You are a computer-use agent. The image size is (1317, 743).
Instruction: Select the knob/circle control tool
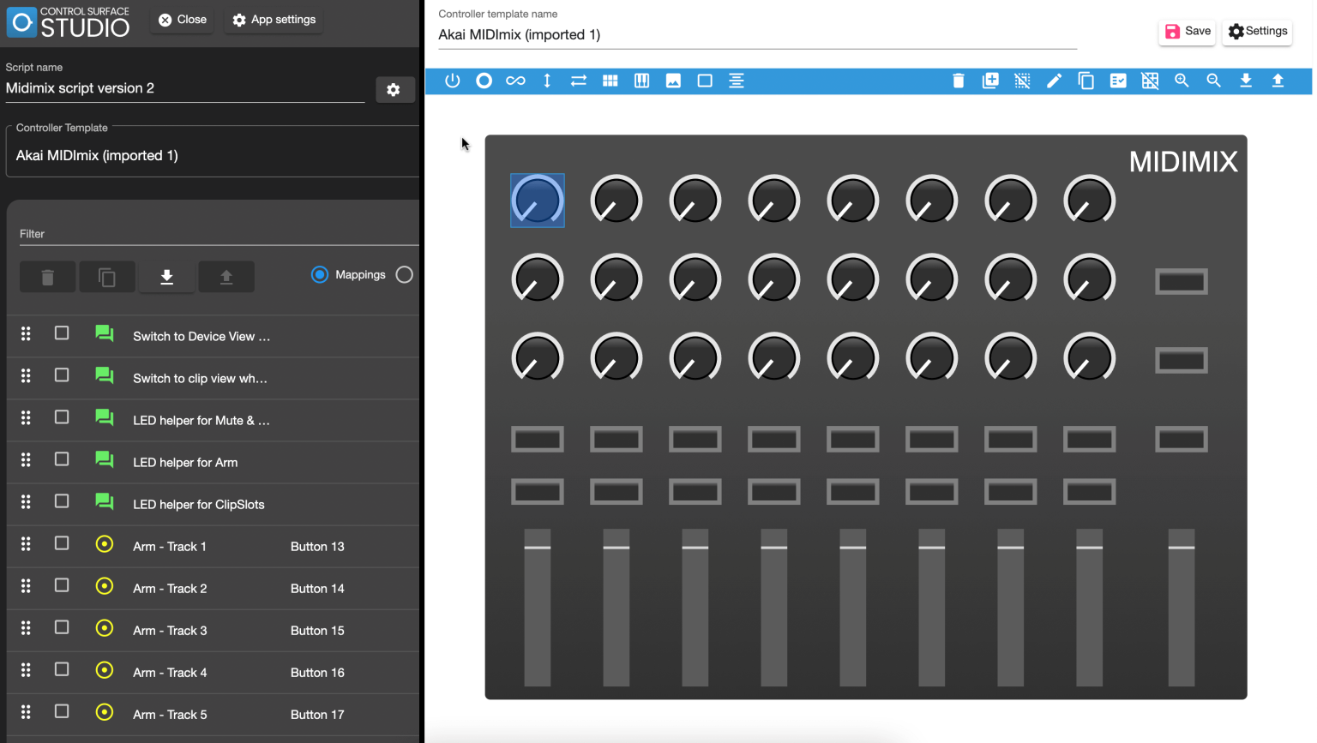[484, 81]
